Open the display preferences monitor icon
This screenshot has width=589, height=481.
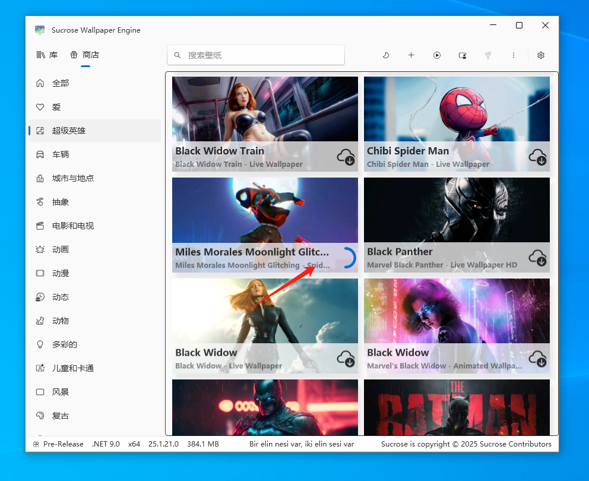coord(463,55)
